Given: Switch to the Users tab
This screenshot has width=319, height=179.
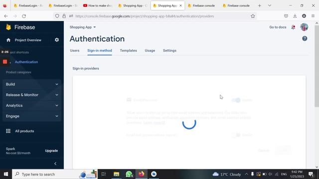Looking at the screenshot, I should (x=75, y=51).
